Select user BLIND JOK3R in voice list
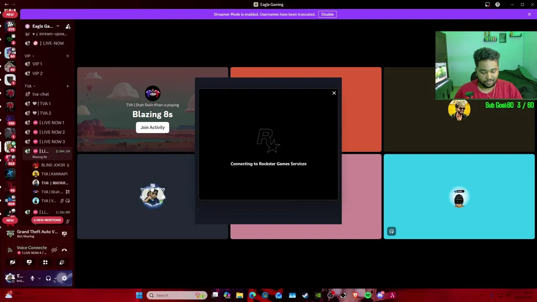 pos(51,165)
